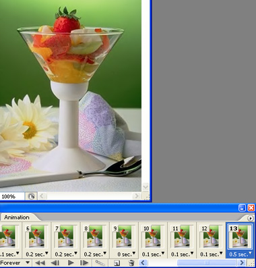The height and width of the screenshot is (268, 256).
Task: Duplicate the current animation frame
Action: click(117, 263)
